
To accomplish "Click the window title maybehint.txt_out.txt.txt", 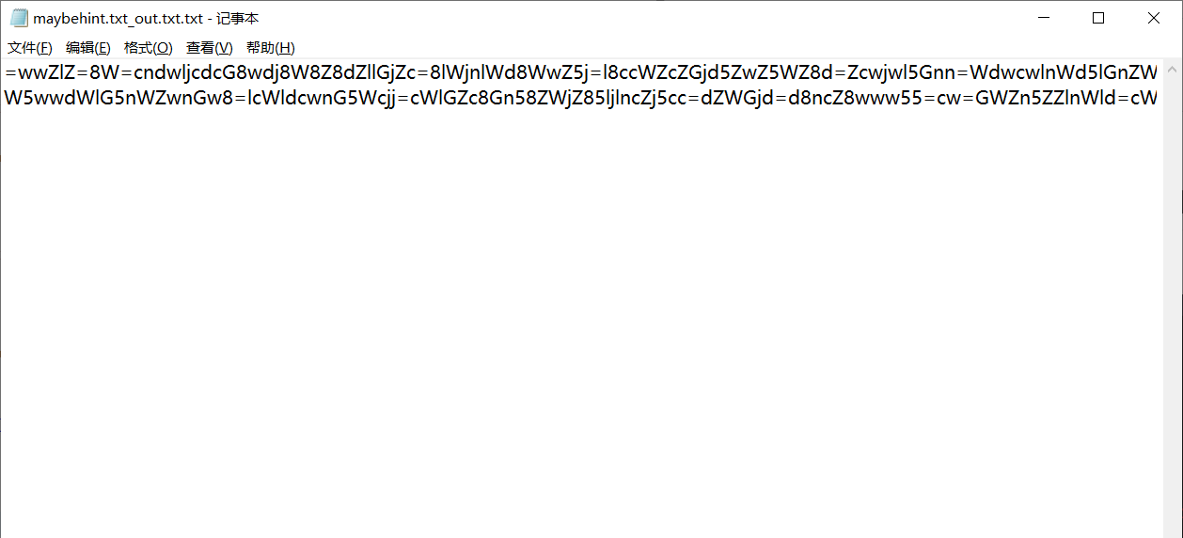I will point(118,18).
